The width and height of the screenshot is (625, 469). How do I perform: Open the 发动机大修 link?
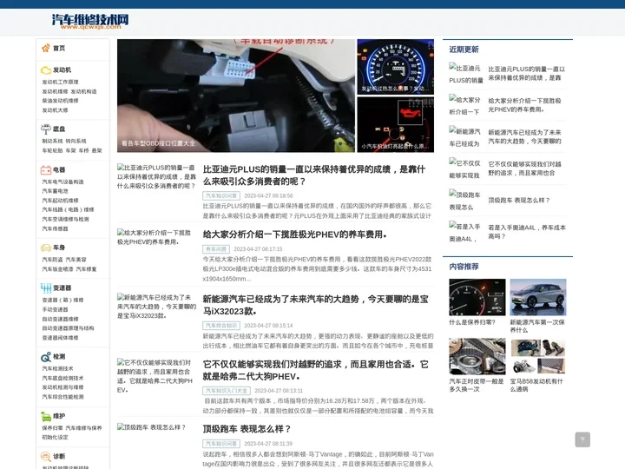(55, 110)
